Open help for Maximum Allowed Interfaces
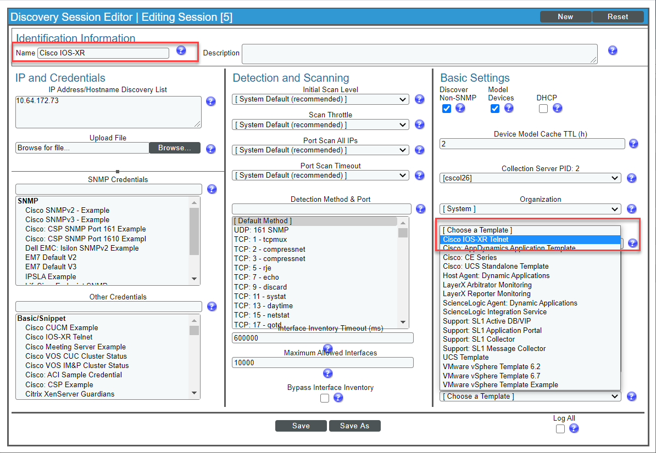This screenshot has width=656, height=453. pos(327,373)
